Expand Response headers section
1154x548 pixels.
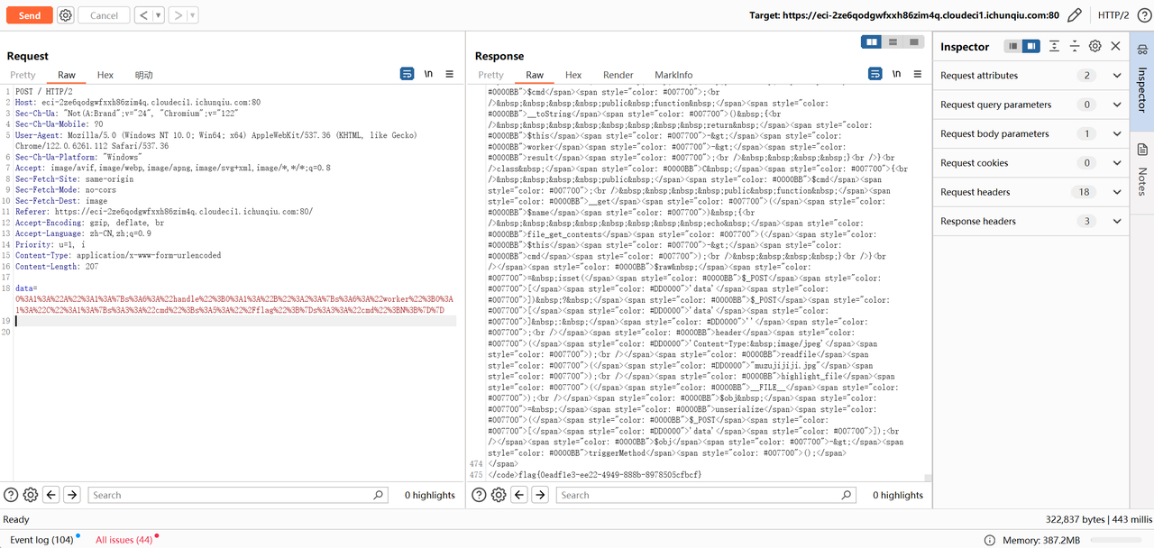(1031, 221)
